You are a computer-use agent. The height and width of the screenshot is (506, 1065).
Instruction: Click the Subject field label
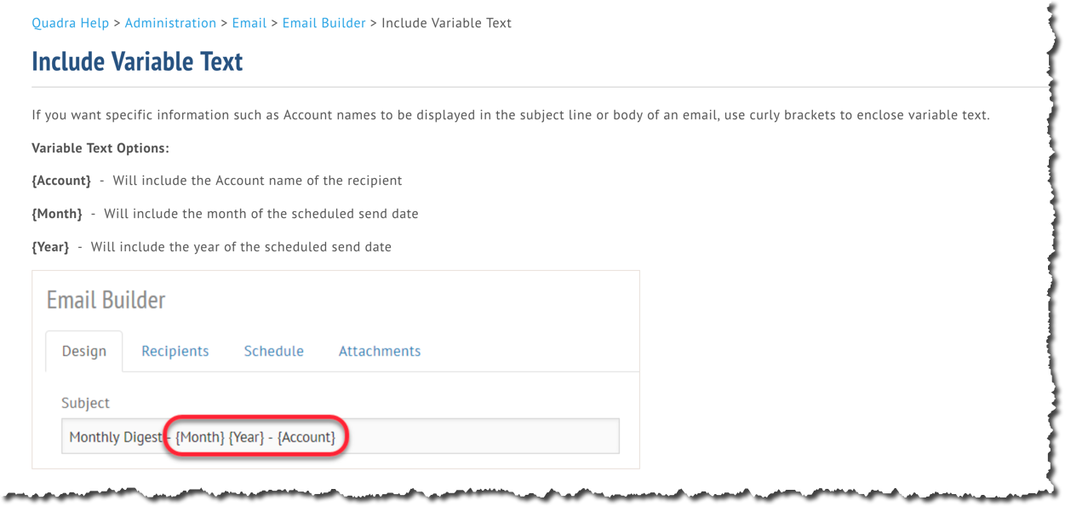(84, 402)
